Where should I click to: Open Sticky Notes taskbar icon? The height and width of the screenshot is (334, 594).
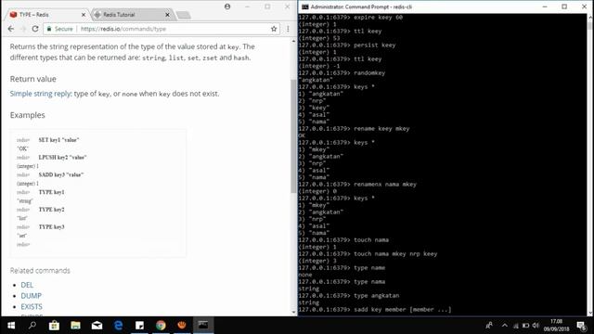pyautogui.click(x=139, y=325)
